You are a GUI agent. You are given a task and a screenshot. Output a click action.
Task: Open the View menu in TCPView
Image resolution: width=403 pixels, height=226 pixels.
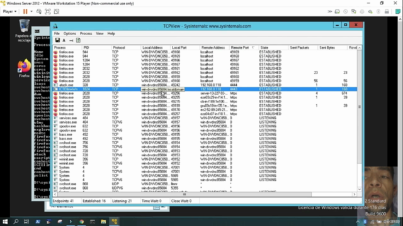[99, 33]
